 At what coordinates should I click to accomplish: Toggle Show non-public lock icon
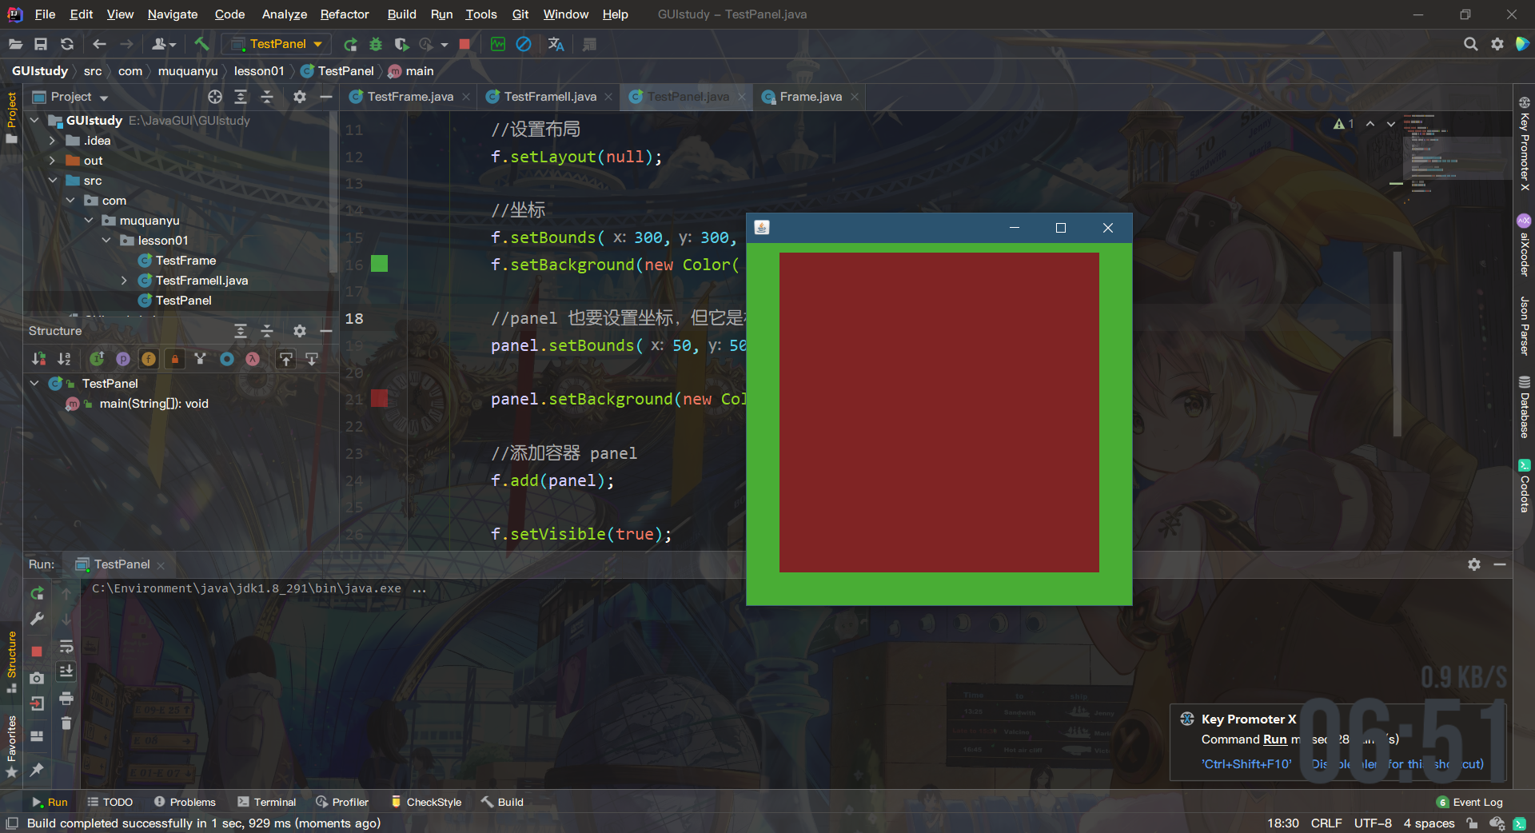click(x=174, y=359)
